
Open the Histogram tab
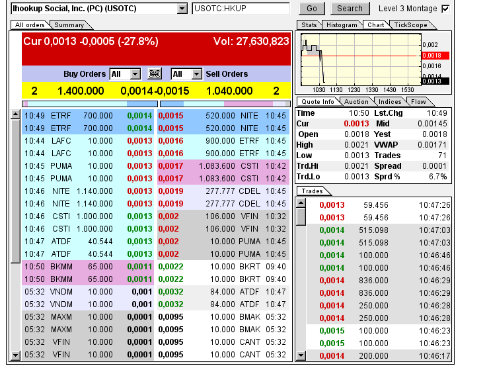pos(341,25)
